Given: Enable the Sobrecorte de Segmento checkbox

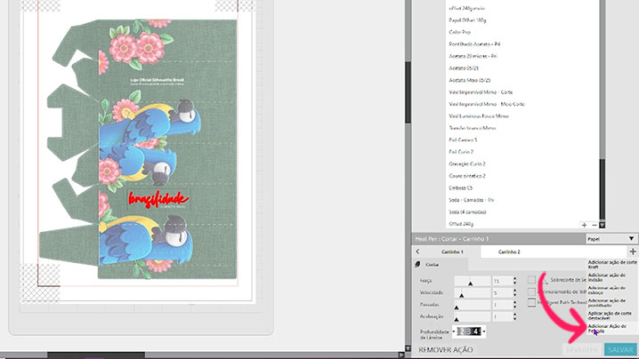Looking at the screenshot, I should (531, 280).
